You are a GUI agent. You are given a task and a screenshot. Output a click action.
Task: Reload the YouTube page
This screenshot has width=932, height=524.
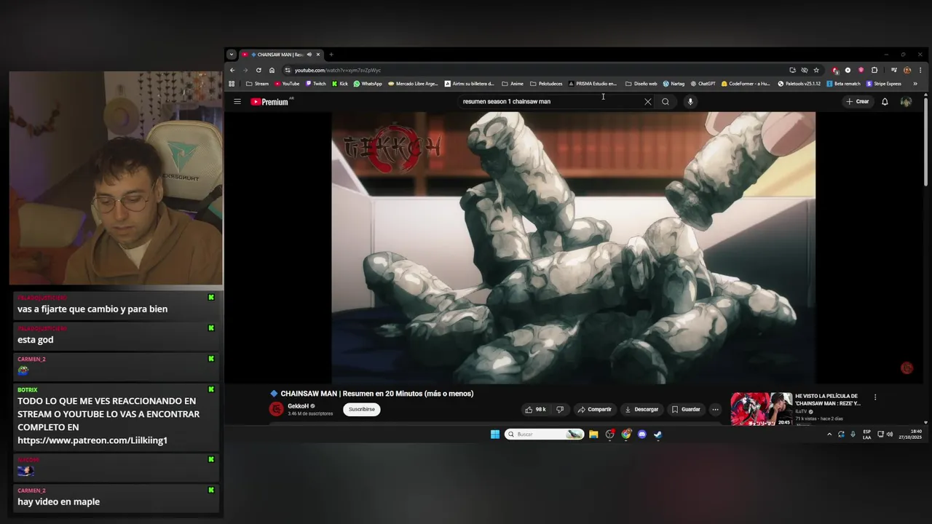tap(258, 71)
